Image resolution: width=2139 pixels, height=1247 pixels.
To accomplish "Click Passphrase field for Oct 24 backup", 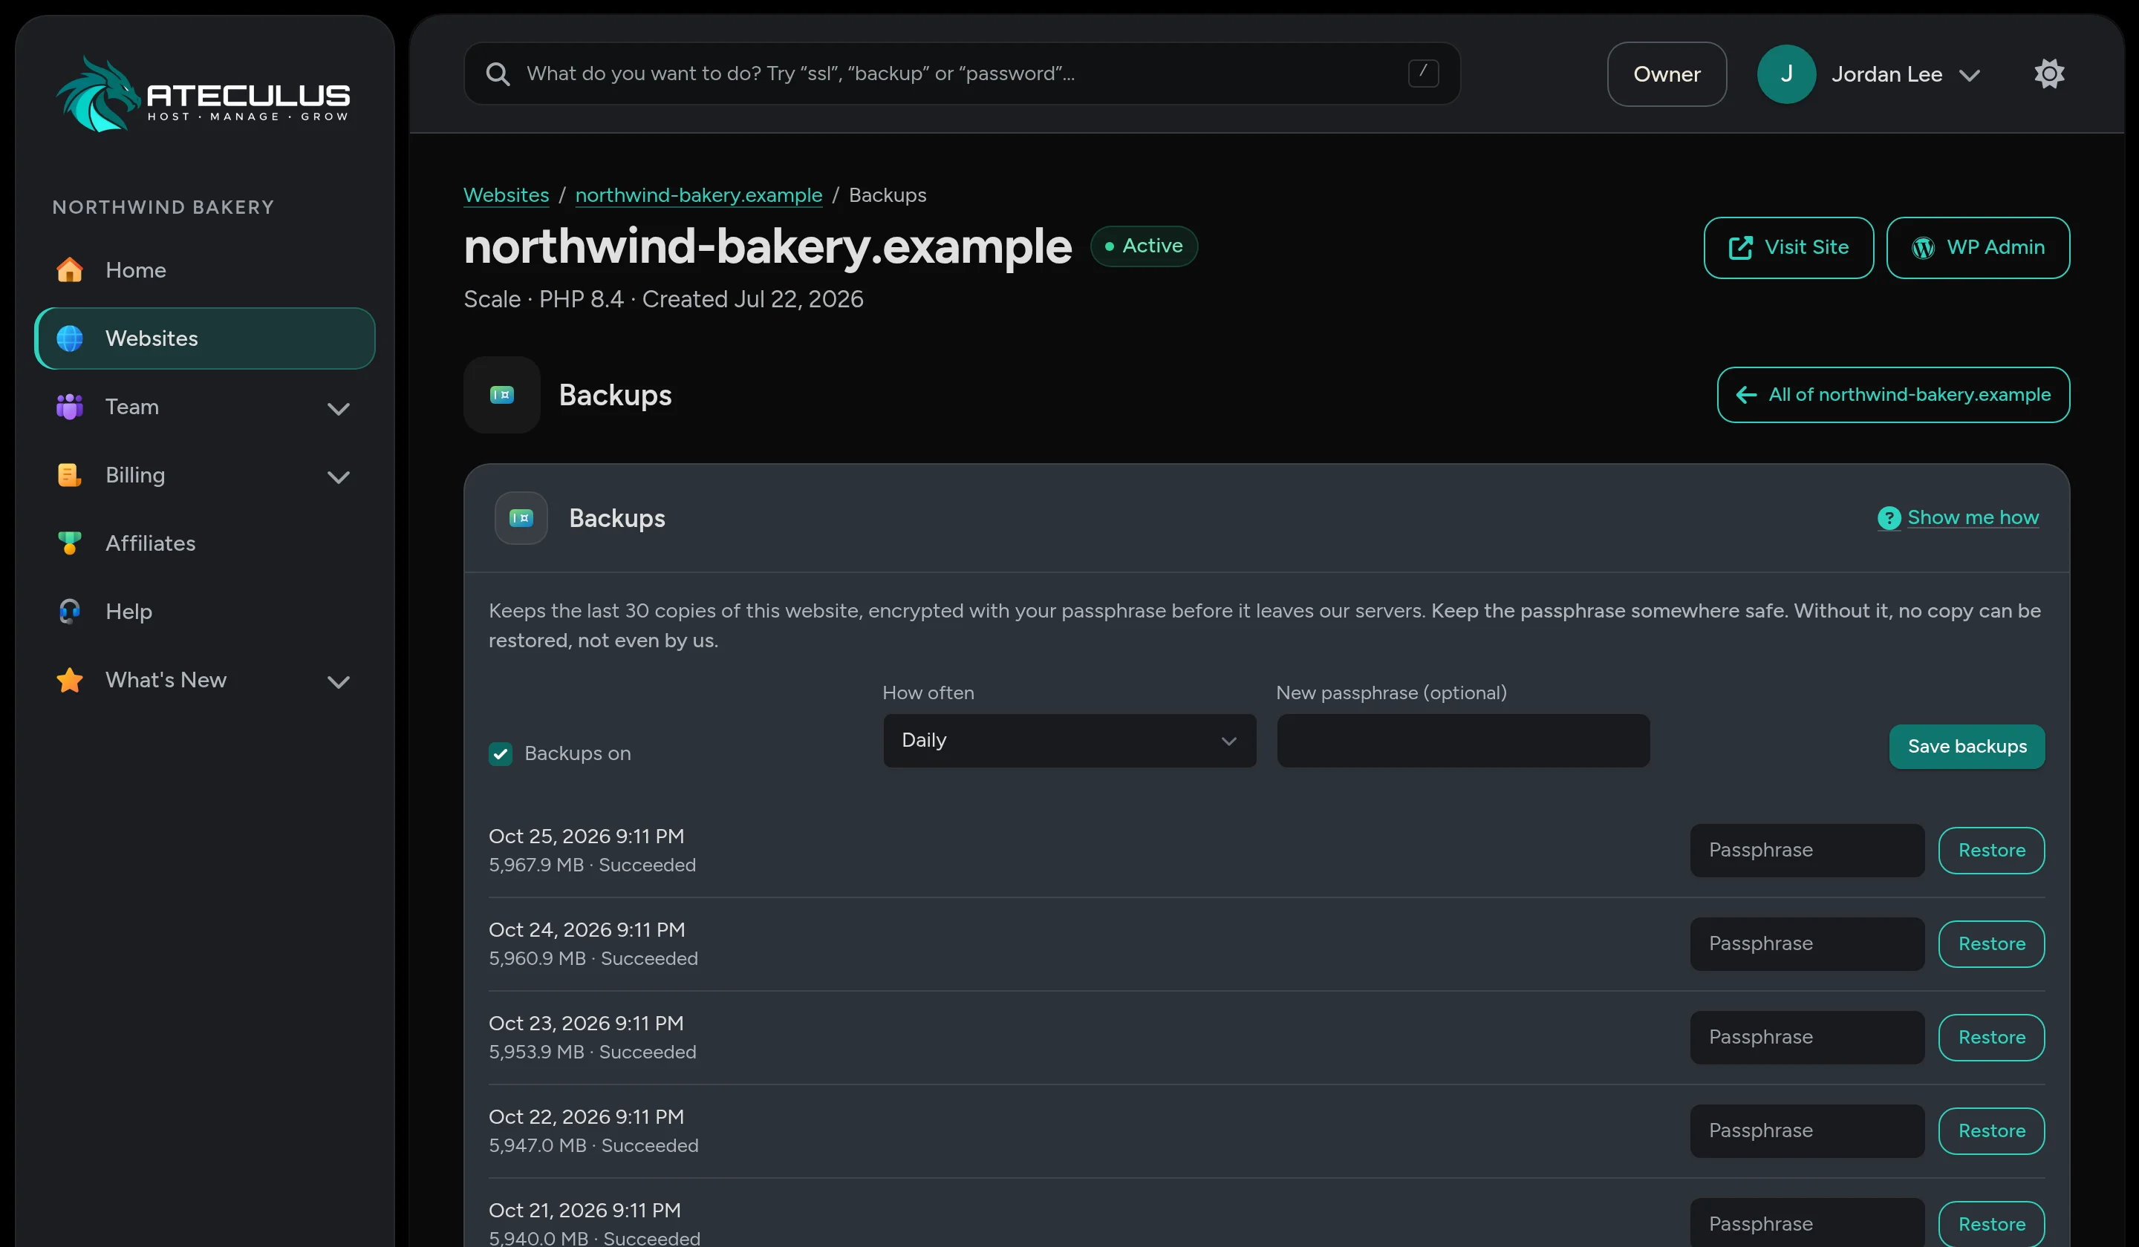I will pyautogui.click(x=1807, y=944).
